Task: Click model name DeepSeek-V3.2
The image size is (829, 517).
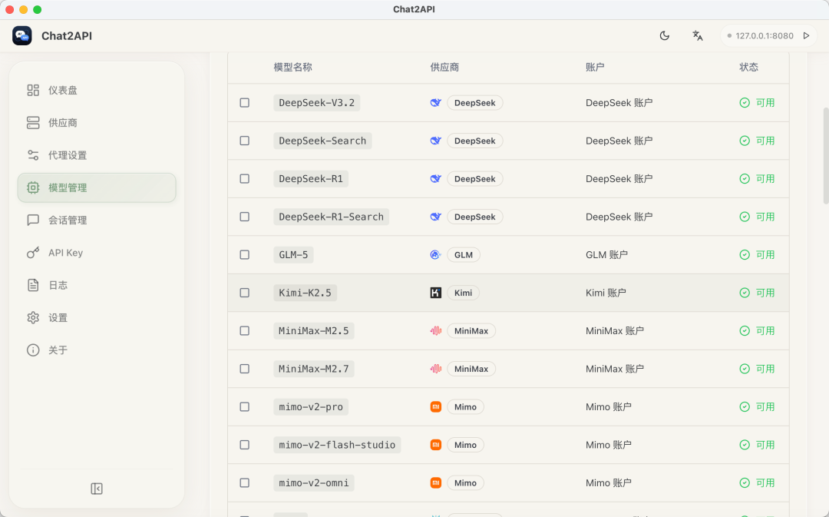Action: coord(317,103)
